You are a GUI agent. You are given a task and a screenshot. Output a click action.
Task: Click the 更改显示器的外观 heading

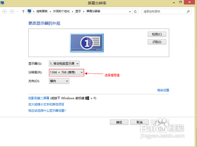45,24
